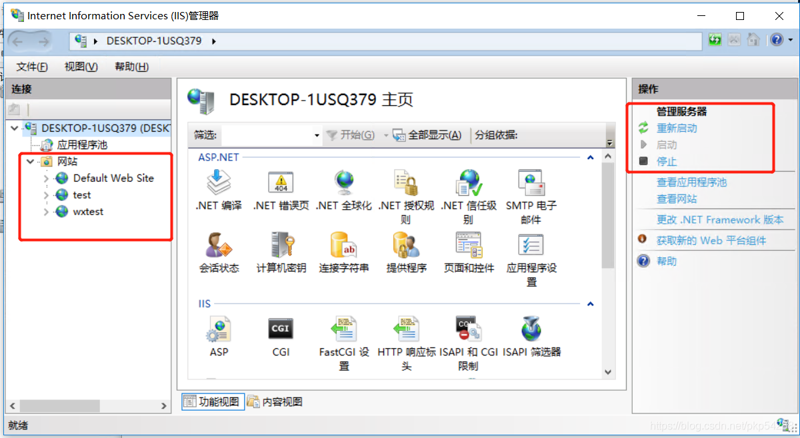Image resolution: width=800 pixels, height=438 pixels.
Task: Open the 文件(F) menu
Action: click(32, 67)
